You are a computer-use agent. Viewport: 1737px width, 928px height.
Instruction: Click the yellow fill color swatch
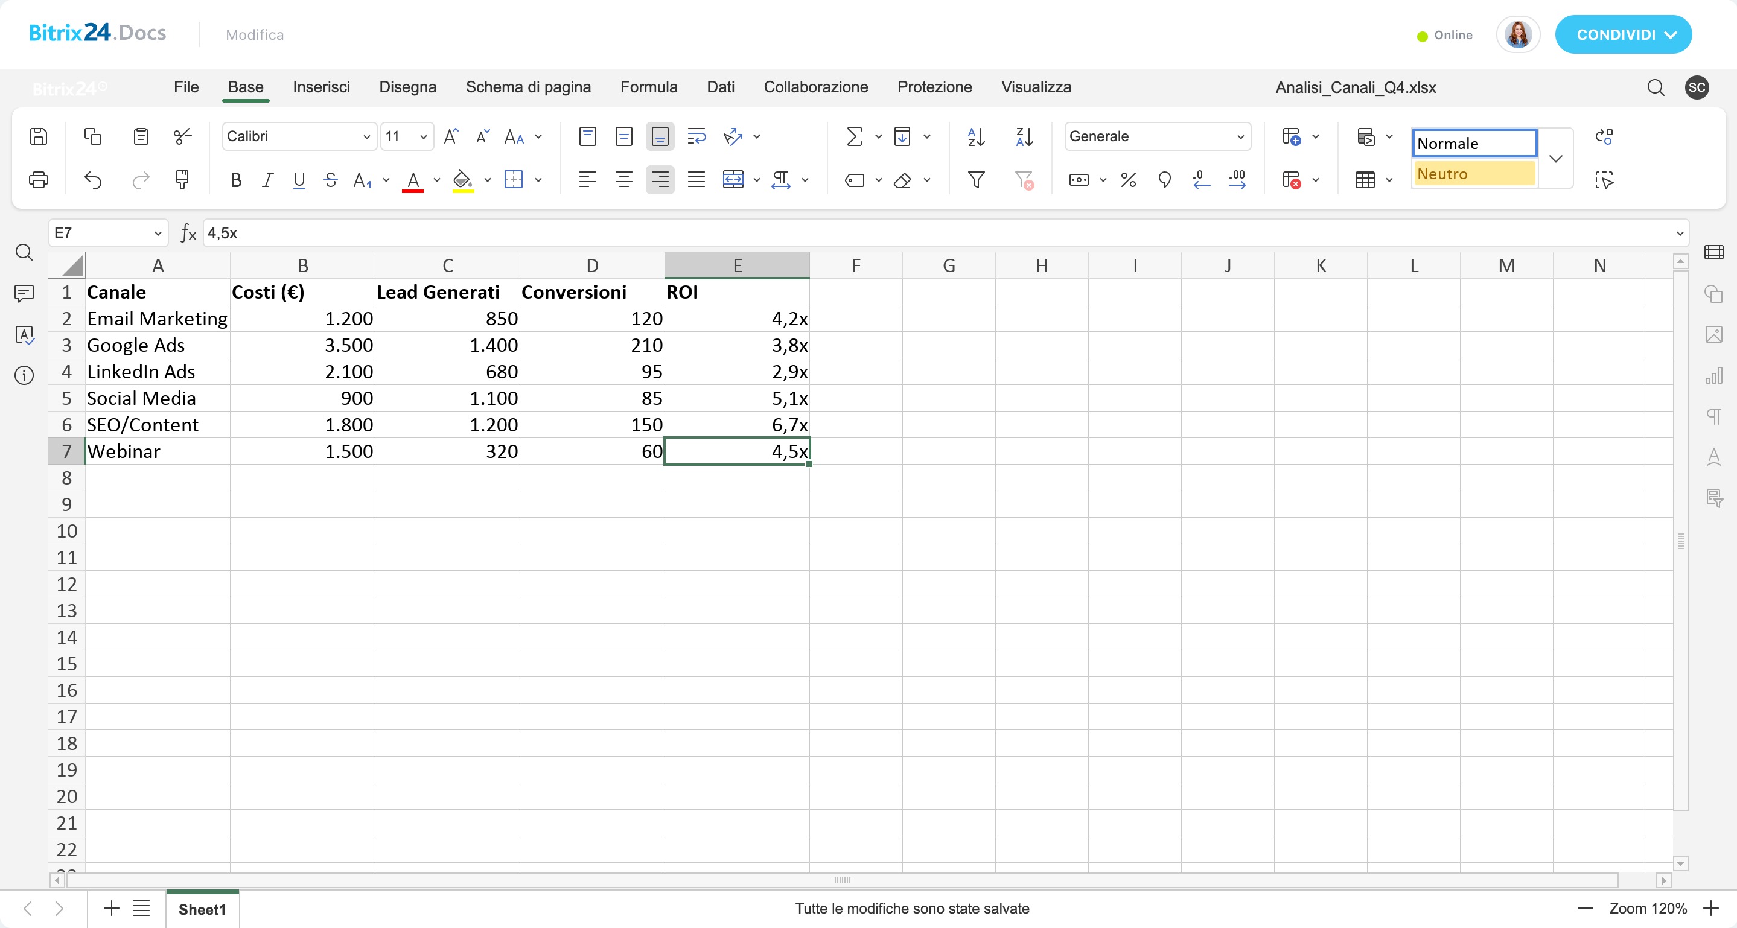[x=462, y=180]
